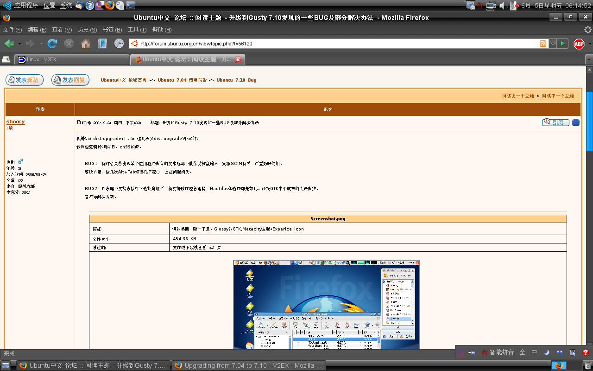Screen dimensions: 593x371
Task: Click the network monitor tray icon
Action: coord(492,5)
